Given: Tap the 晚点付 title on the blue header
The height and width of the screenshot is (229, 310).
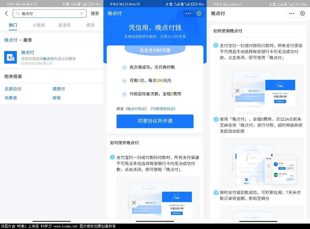Looking at the screenshot, I should pos(115,13).
